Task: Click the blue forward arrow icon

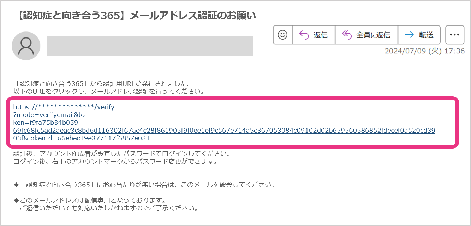Action: (409, 35)
